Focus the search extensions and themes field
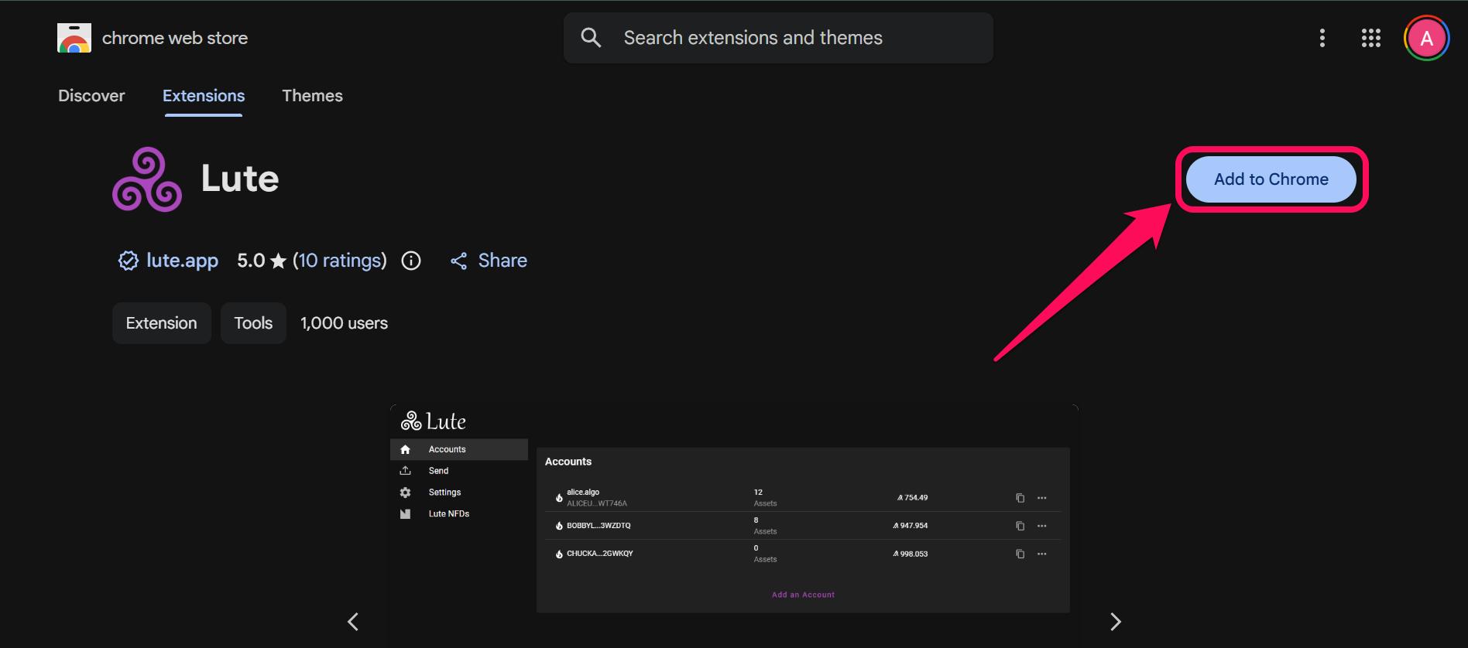The width and height of the screenshot is (1468, 648). (x=778, y=38)
